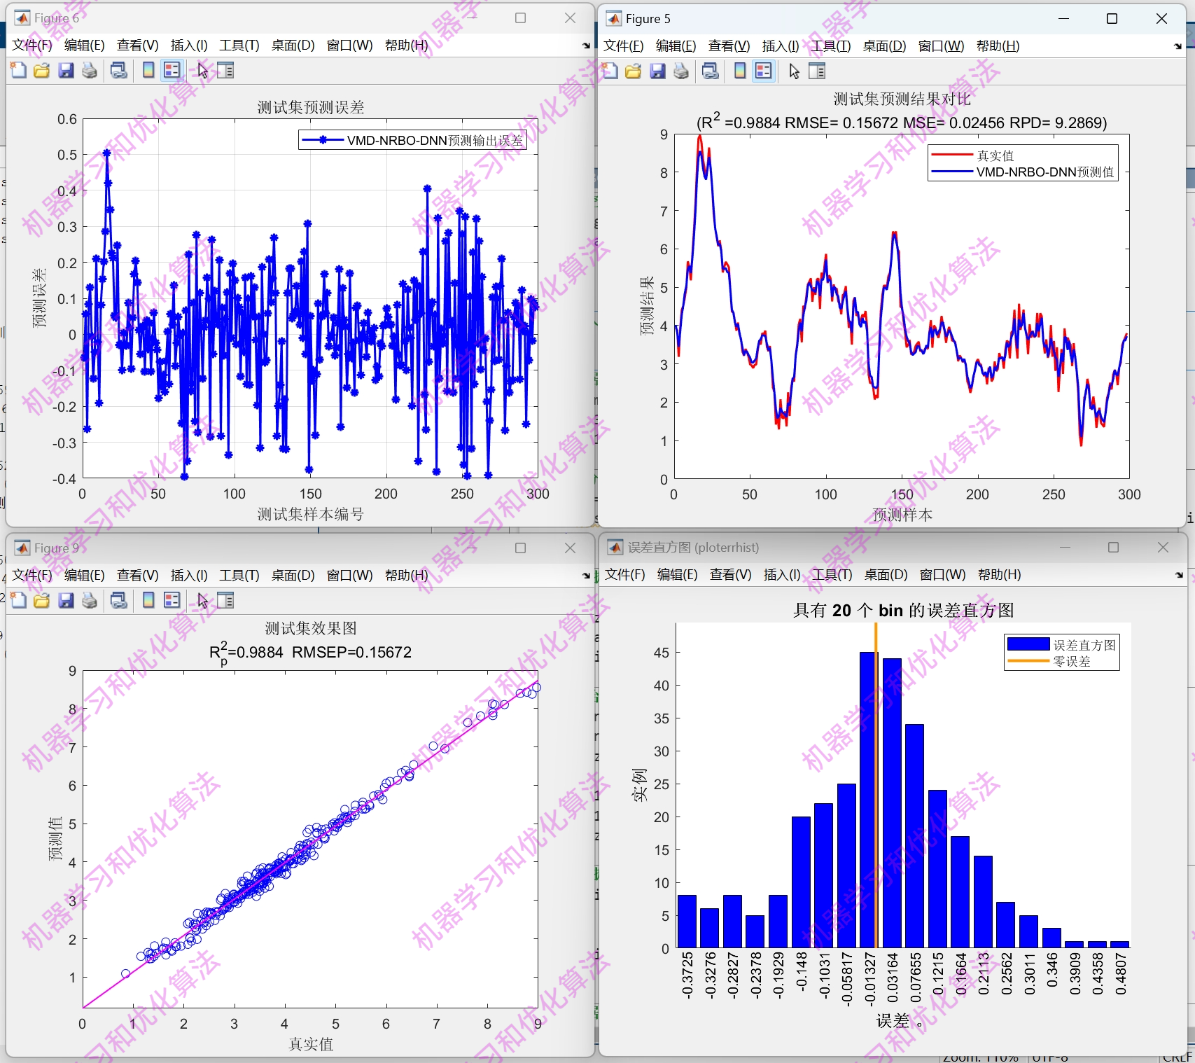
Task: Open 帮助(H) menu in 误差直方图 window
Action: point(999,575)
